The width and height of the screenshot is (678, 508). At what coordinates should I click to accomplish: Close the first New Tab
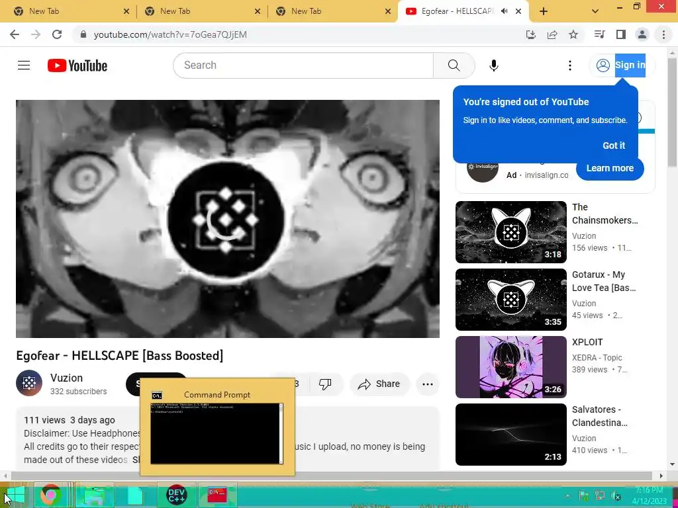pyautogui.click(x=126, y=12)
